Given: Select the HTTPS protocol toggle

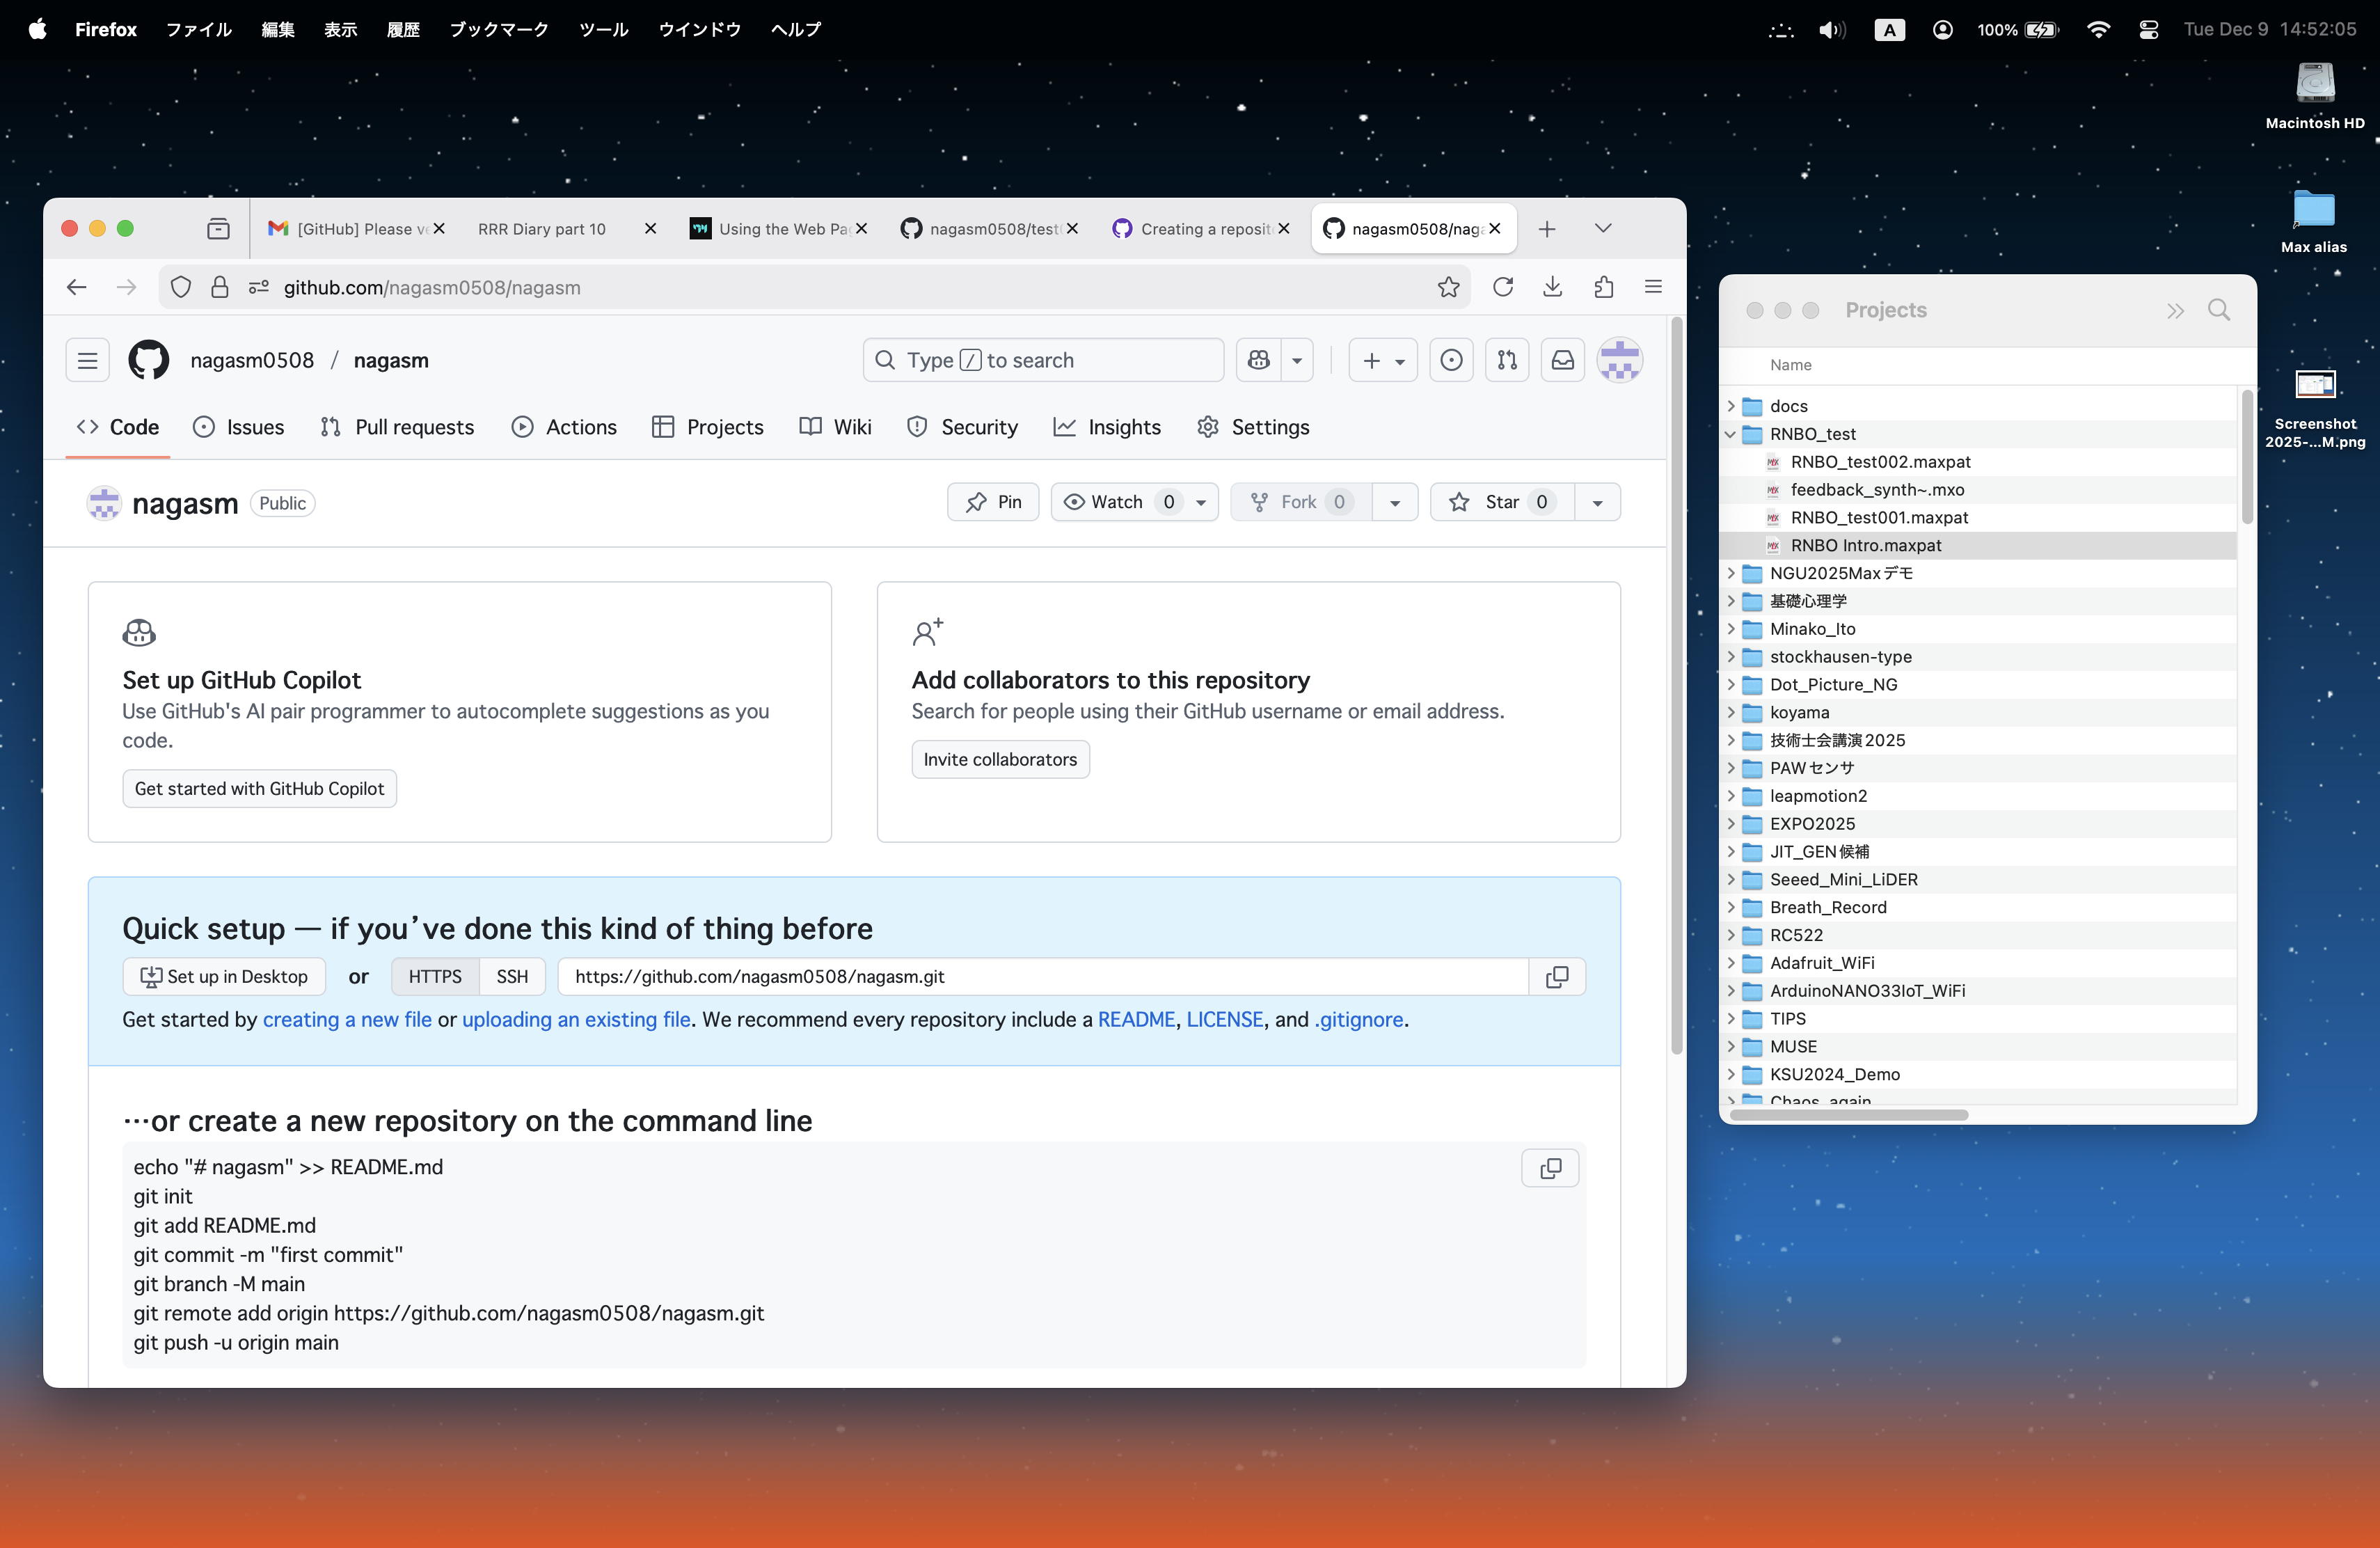Looking at the screenshot, I should pyautogui.click(x=435, y=977).
